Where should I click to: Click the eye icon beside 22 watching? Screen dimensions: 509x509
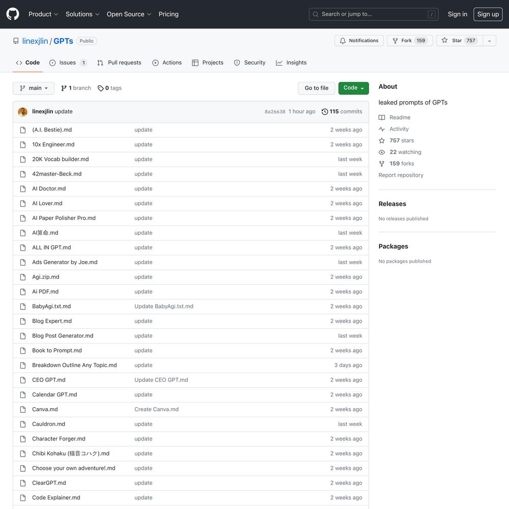[x=382, y=152]
